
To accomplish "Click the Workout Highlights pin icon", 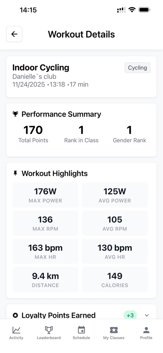I will pyautogui.click(x=15, y=173).
